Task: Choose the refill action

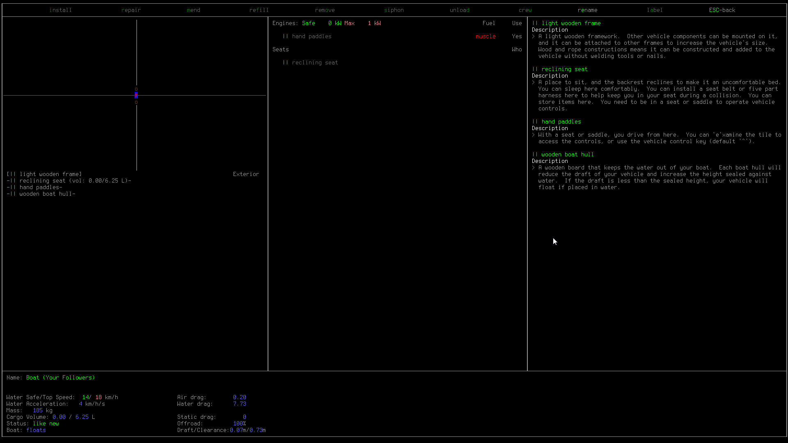Action: click(259, 10)
